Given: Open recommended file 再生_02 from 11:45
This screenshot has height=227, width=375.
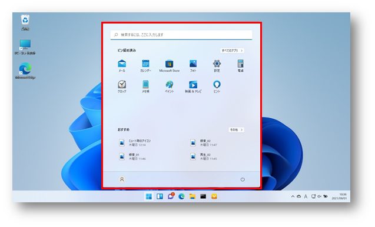Looking at the screenshot, I should pos(204,156).
